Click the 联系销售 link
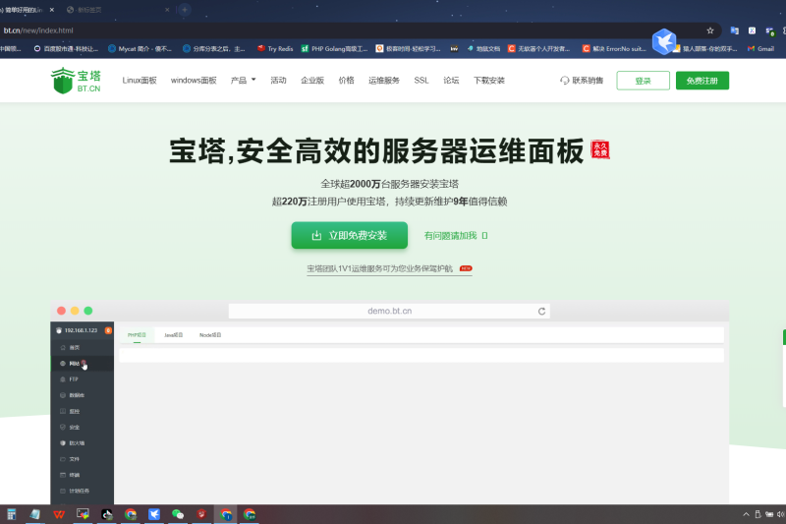This screenshot has height=524, width=786. coord(582,81)
